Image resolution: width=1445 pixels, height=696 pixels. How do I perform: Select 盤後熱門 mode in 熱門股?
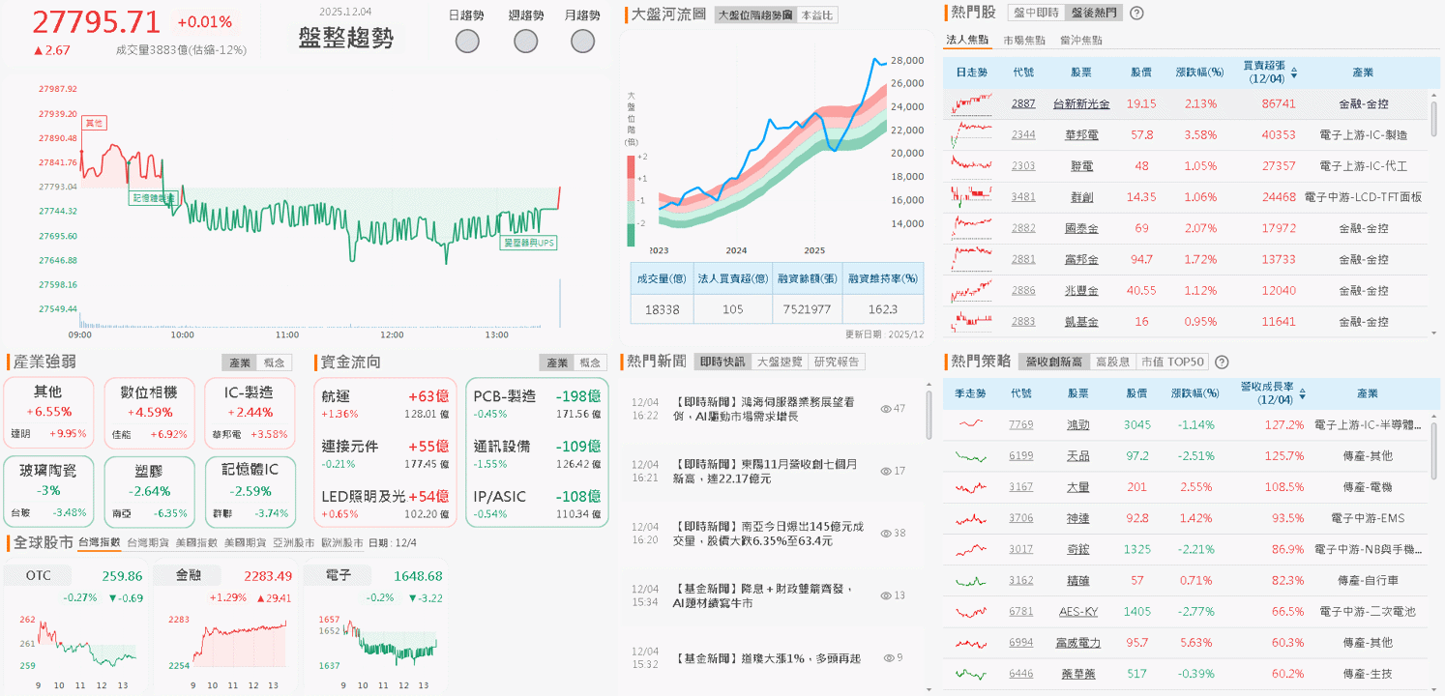pos(1093,13)
